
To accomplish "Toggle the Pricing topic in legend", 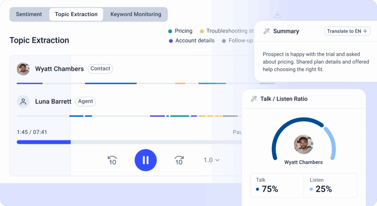I will [180, 31].
